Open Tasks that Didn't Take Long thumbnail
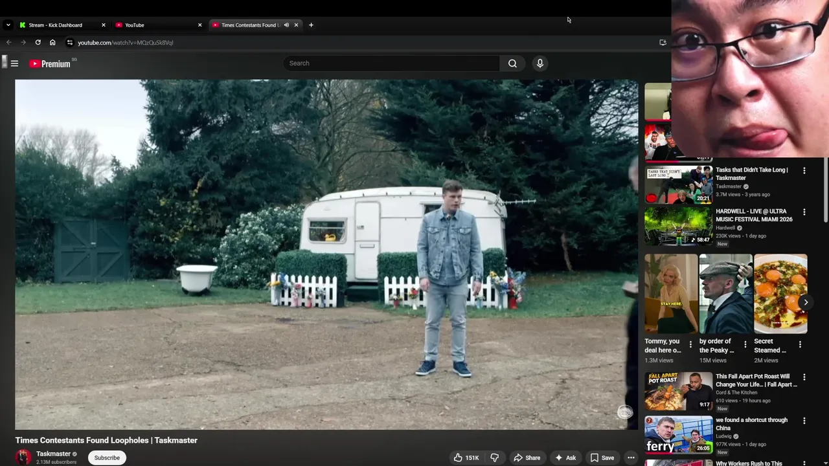The image size is (829, 466). coord(678,185)
